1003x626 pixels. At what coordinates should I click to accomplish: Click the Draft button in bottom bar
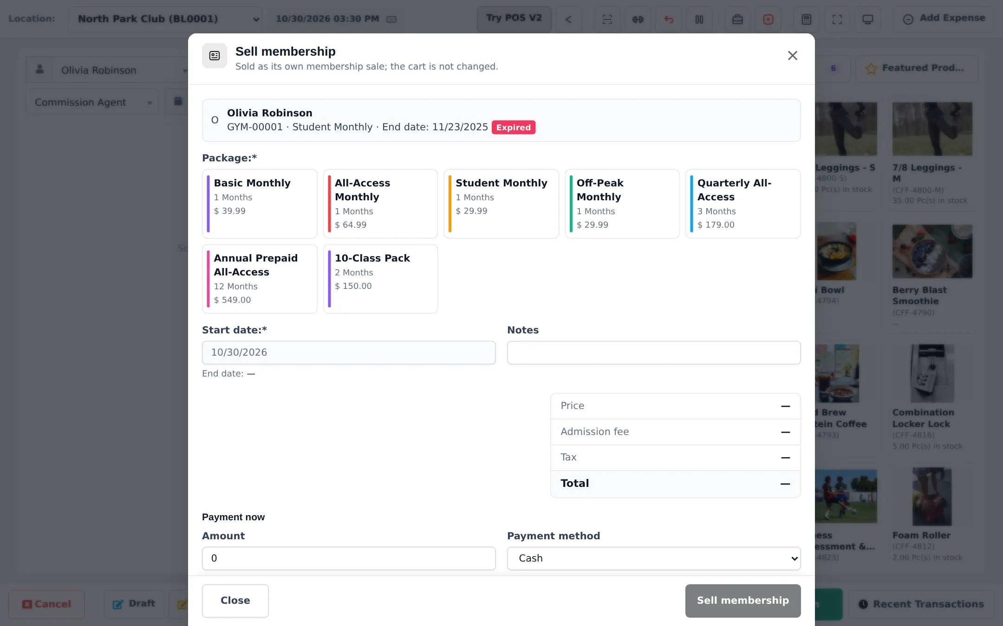coord(134,604)
